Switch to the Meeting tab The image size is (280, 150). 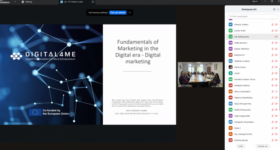click(27, 2)
